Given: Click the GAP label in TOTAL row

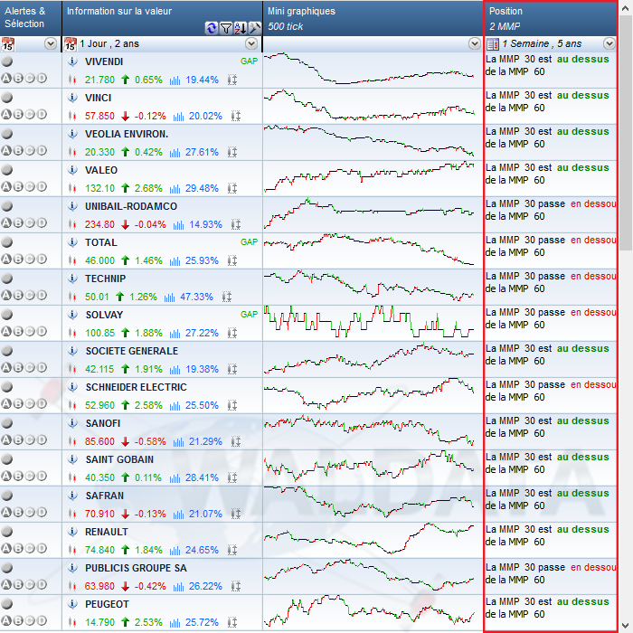Looking at the screenshot, I should [249, 242].
